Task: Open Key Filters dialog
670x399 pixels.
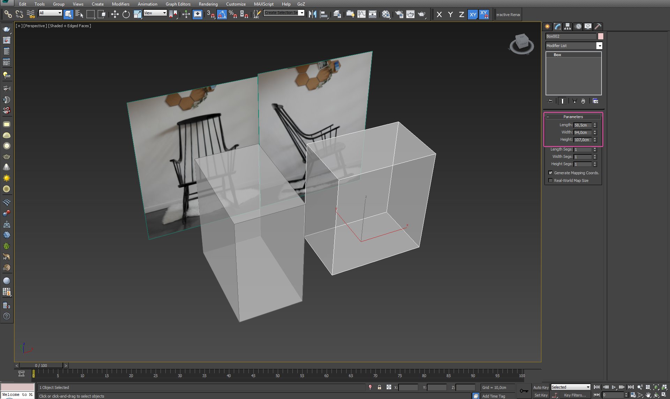Action: tap(575, 395)
